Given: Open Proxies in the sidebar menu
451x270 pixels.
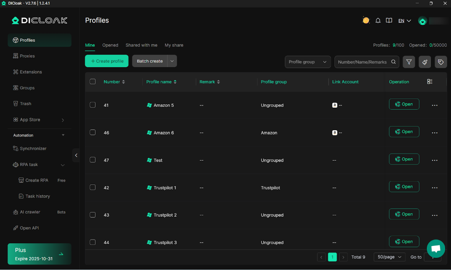Looking at the screenshot, I should click(x=27, y=56).
